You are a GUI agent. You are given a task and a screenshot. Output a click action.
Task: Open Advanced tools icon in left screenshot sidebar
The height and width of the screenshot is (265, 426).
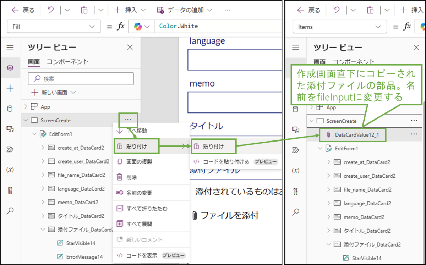point(10,190)
